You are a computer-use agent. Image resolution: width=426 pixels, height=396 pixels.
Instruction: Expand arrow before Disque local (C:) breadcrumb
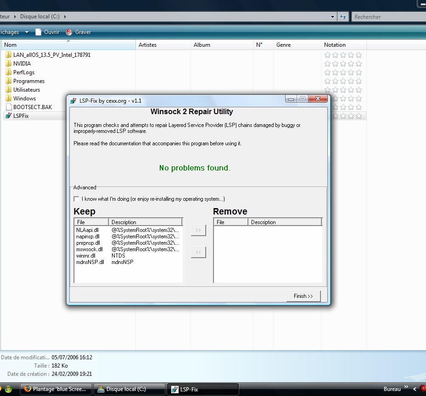[15, 16]
